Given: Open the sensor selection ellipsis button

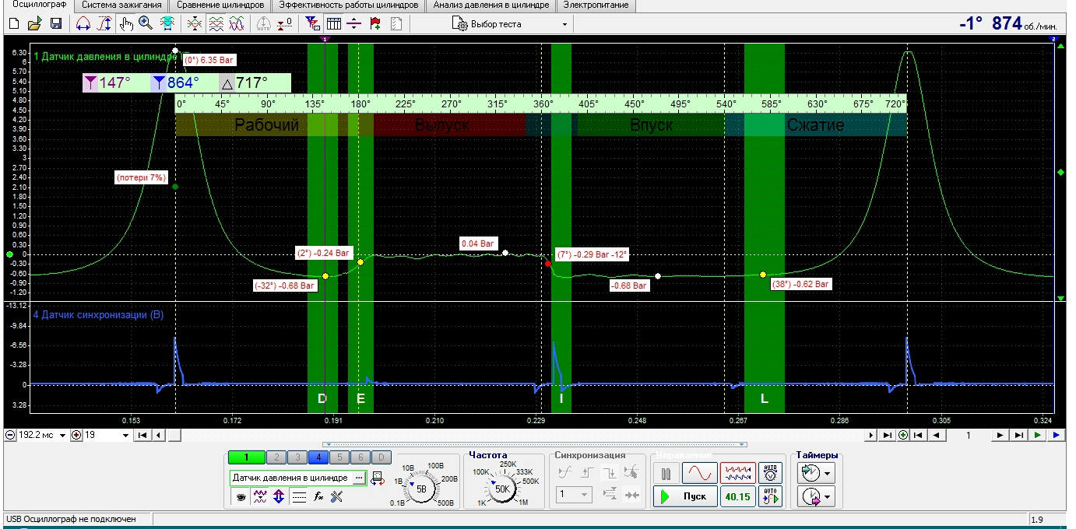Looking at the screenshot, I should click(x=359, y=478).
